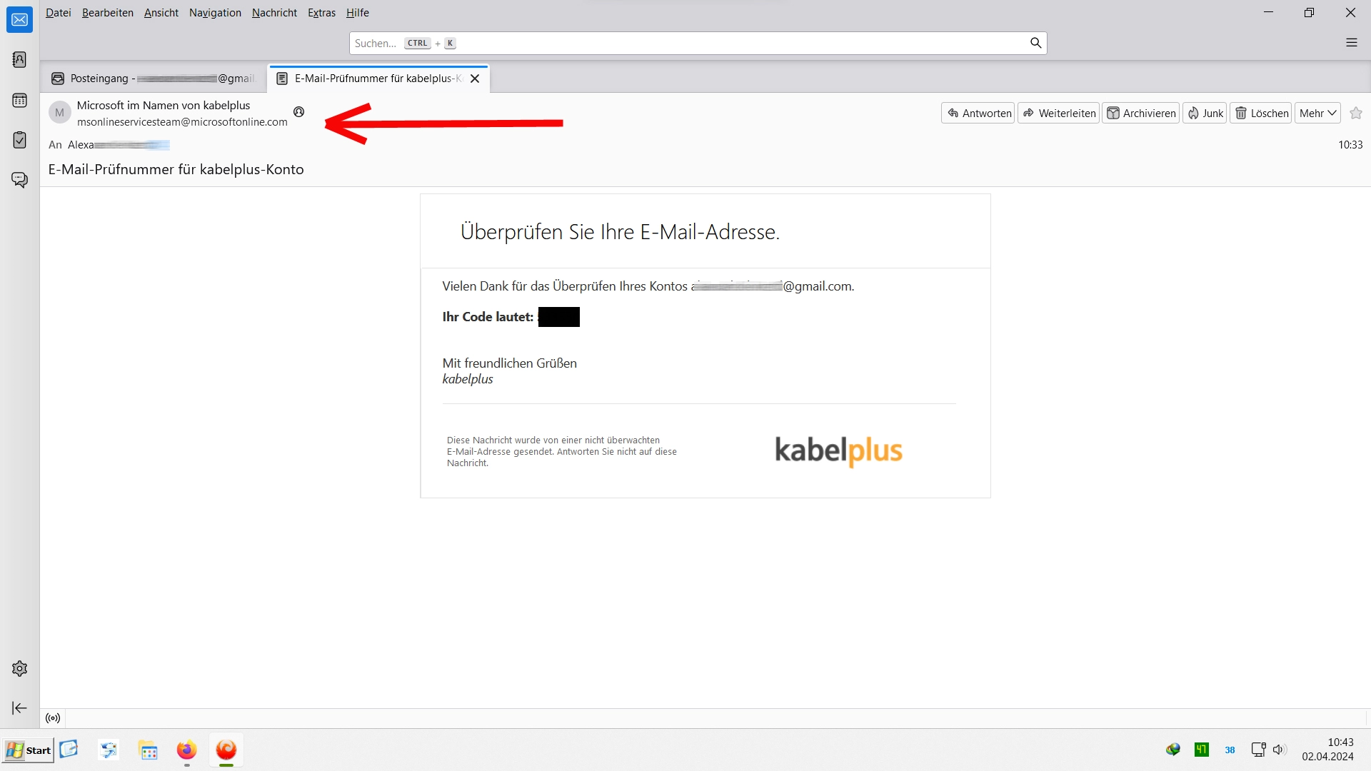Click the sender contact icon
The height and width of the screenshot is (771, 1371).
[299, 111]
